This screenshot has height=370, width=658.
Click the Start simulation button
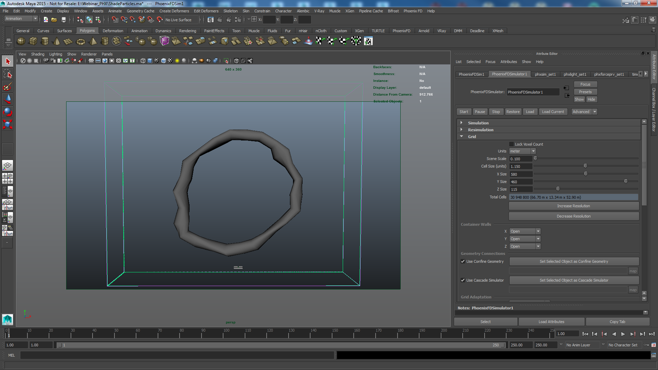[464, 112]
